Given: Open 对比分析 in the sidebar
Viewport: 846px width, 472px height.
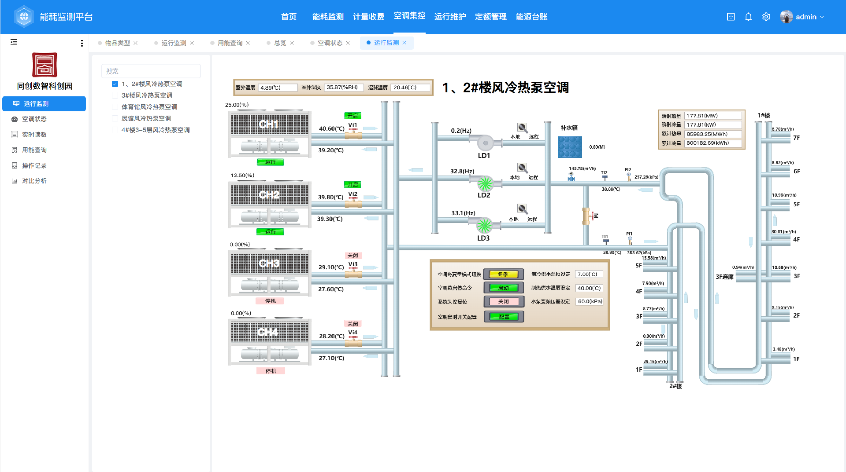Looking at the screenshot, I should point(34,181).
